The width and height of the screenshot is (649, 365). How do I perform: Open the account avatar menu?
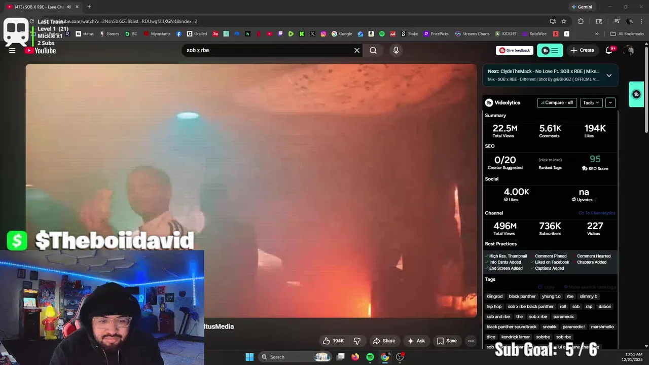coord(629,50)
